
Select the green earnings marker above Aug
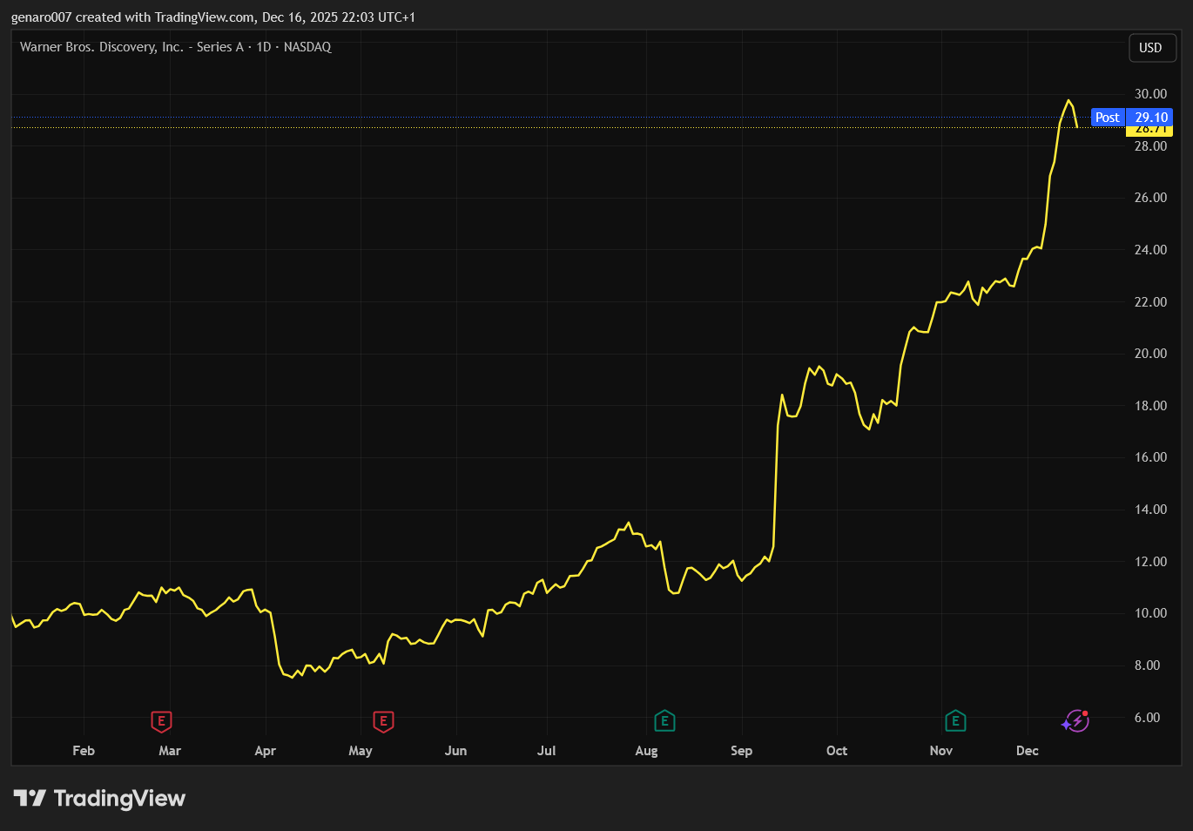(x=664, y=721)
